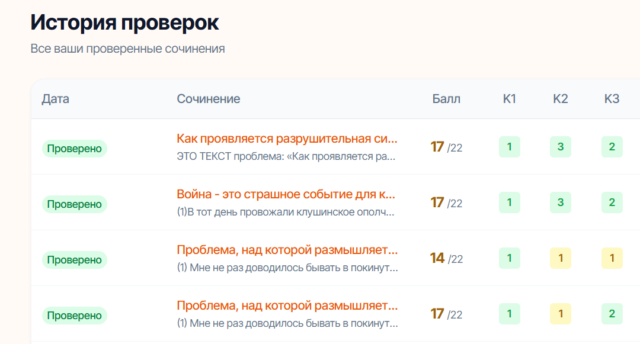
Task: Sort by the "Балл" column header
Action: pos(446,99)
